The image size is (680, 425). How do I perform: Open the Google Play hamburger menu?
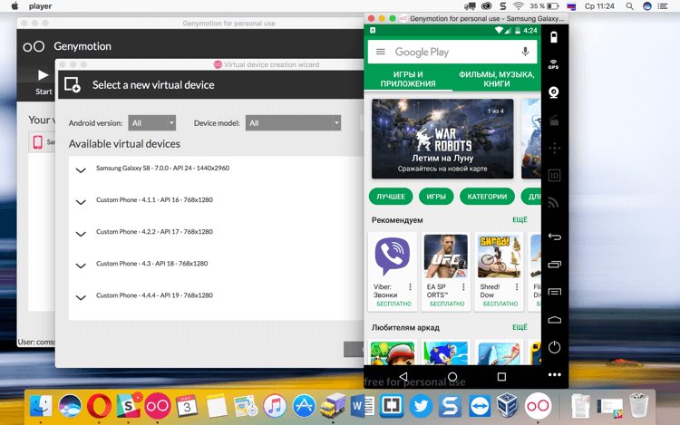click(x=380, y=52)
